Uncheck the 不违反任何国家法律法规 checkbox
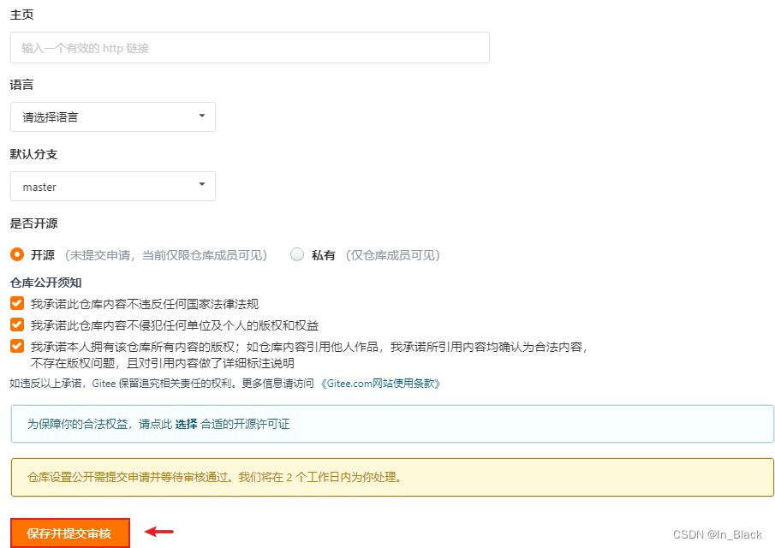The image size is (775, 548). click(16, 303)
